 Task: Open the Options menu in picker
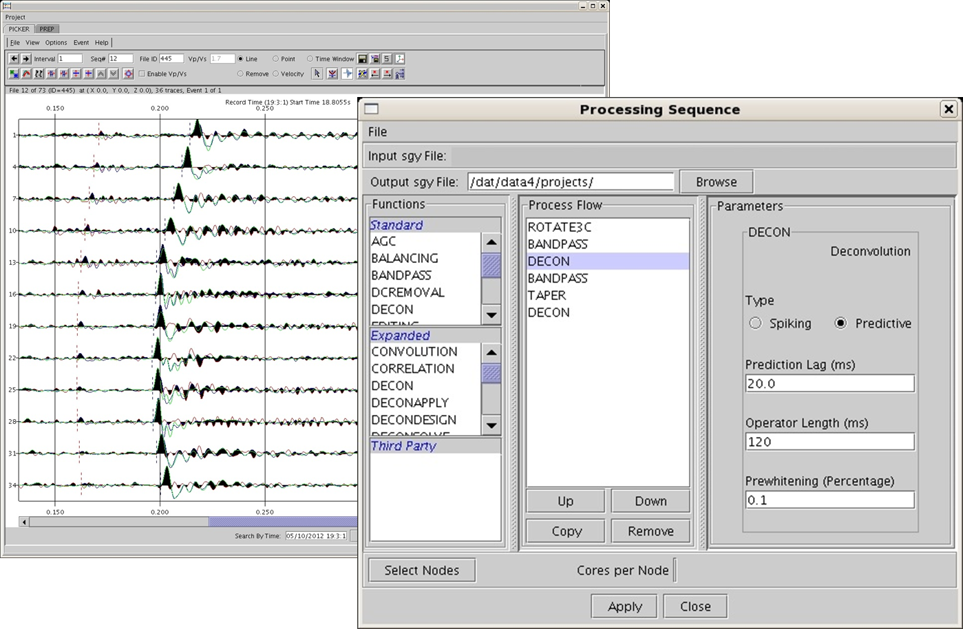coord(56,43)
